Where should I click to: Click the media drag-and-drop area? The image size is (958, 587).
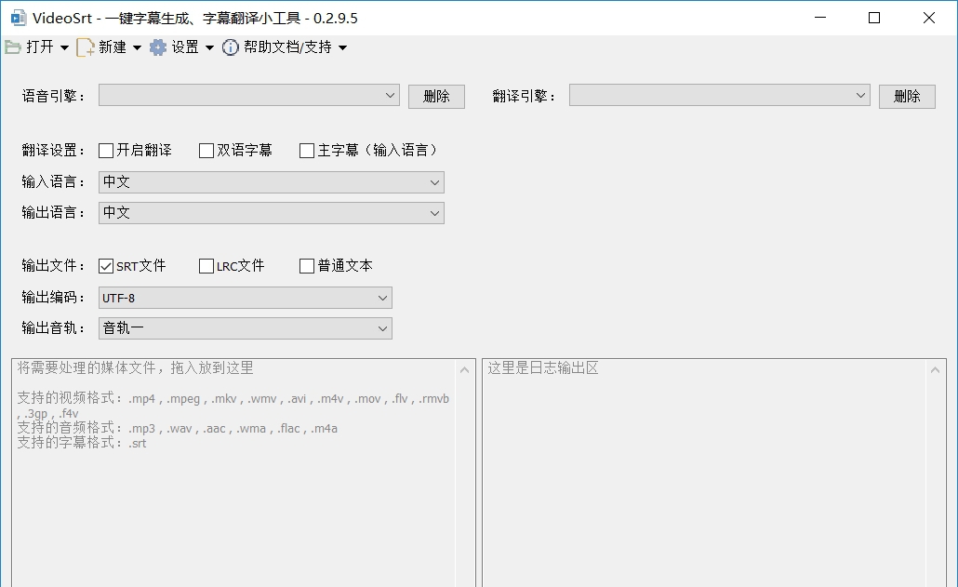tap(233, 465)
